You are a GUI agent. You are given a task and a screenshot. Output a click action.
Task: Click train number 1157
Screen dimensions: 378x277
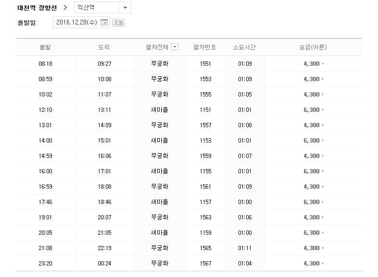click(x=205, y=202)
